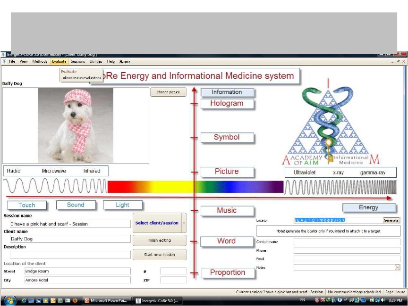The height and width of the screenshot is (306, 408).
Task: Click the volume speaker tray icon
Action: [382, 300]
